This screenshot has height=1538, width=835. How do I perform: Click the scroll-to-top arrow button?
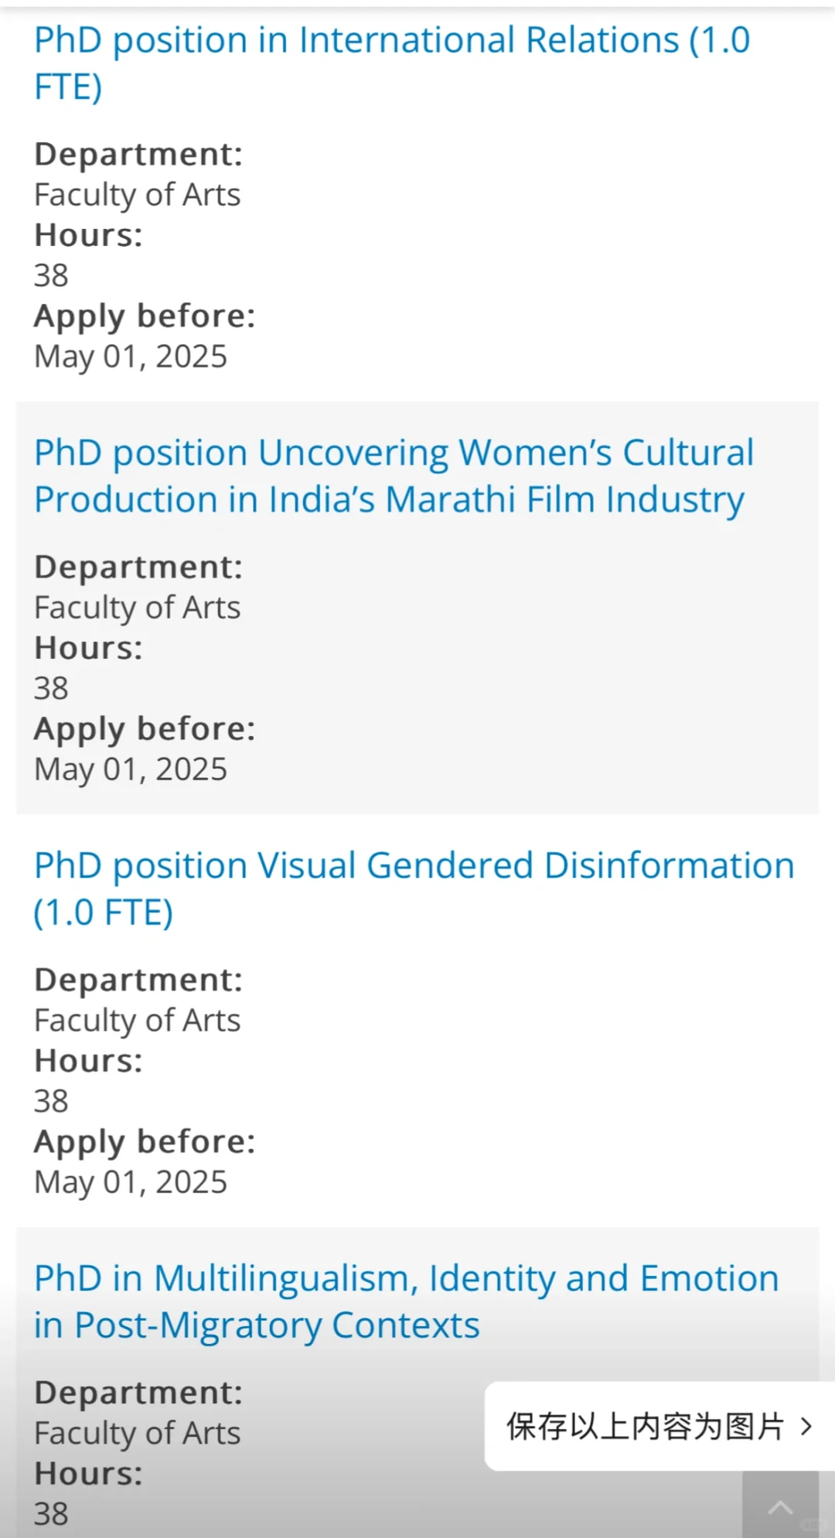point(780,1507)
